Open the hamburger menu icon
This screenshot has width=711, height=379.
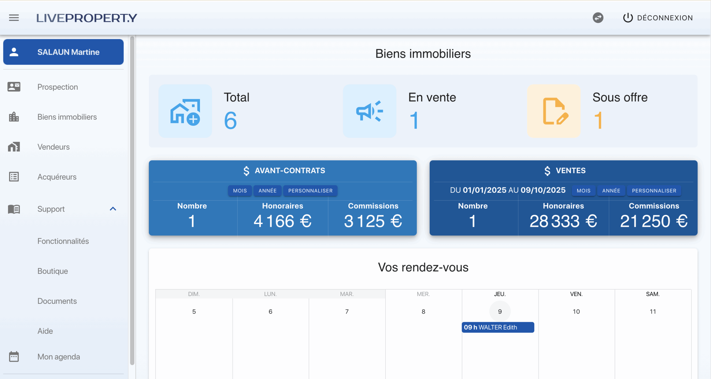click(14, 18)
